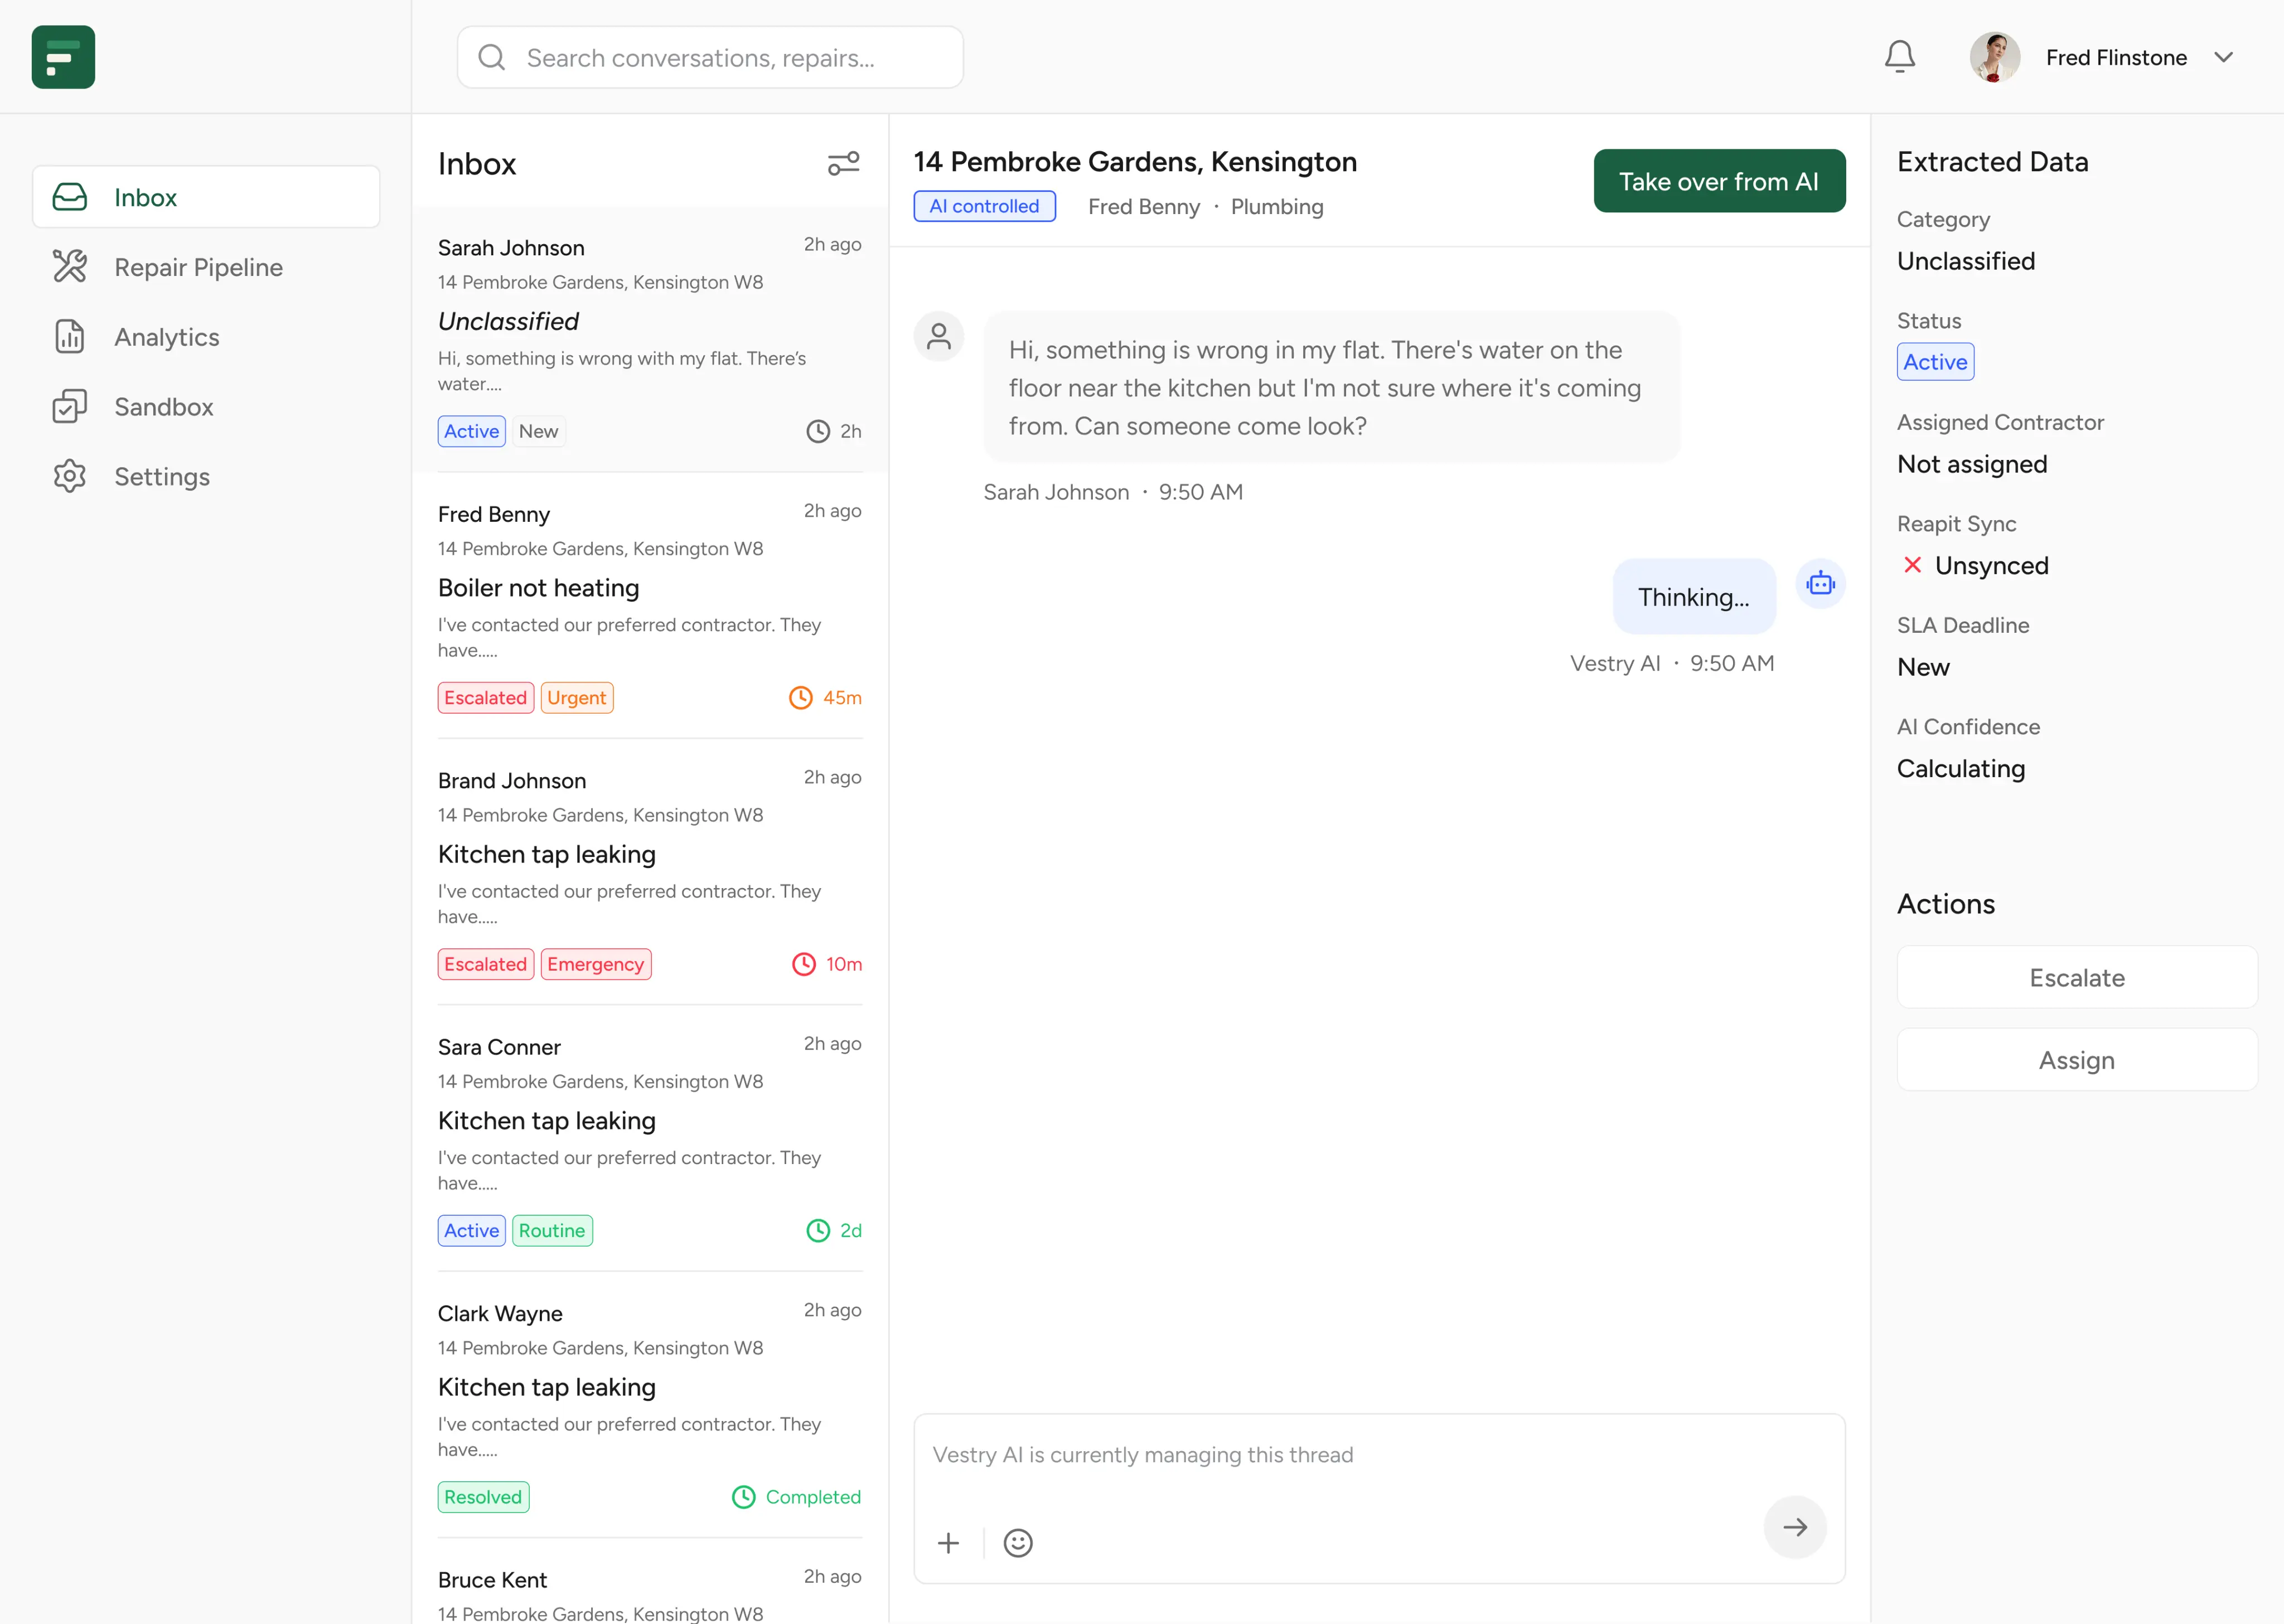Screen dimensions: 2284x1624
Task: Click the Vestry AI robot avatar icon
Action: pos(1820,583)
